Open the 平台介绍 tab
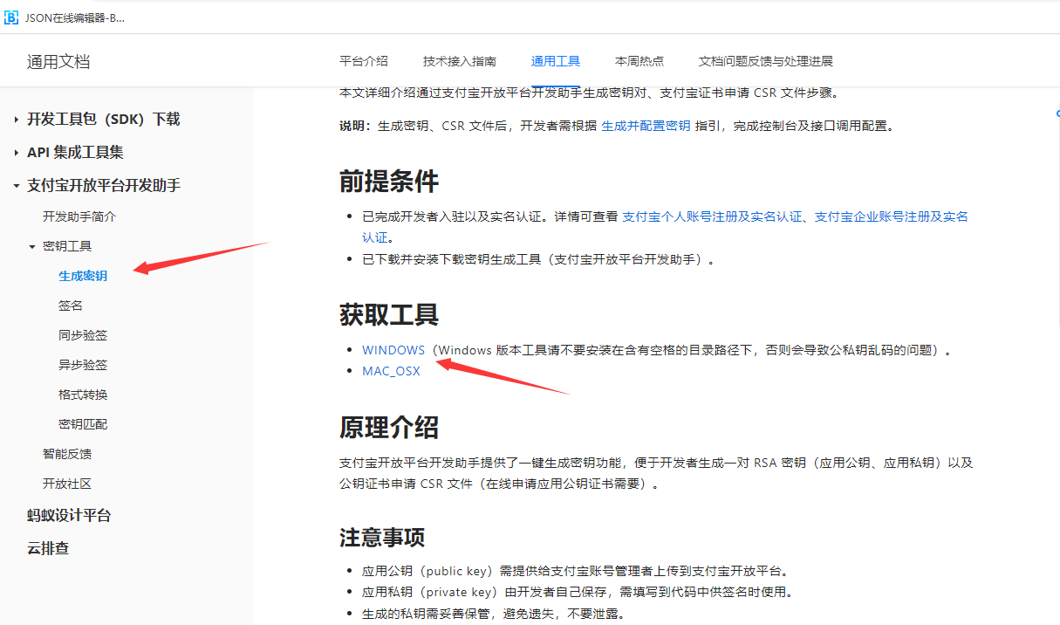1060x625 pixels. (x=363, y=61)
